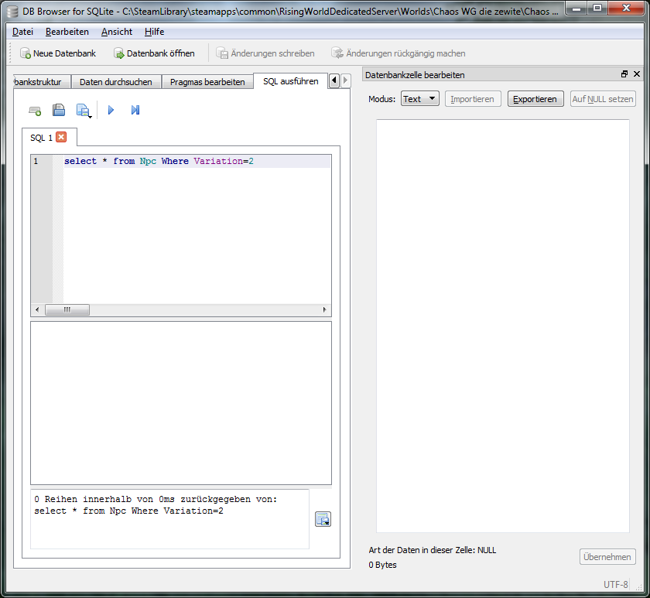Open the Bearbeiten menu
Image resolution: width=650 pixels, height=598 pixels.
67,32
